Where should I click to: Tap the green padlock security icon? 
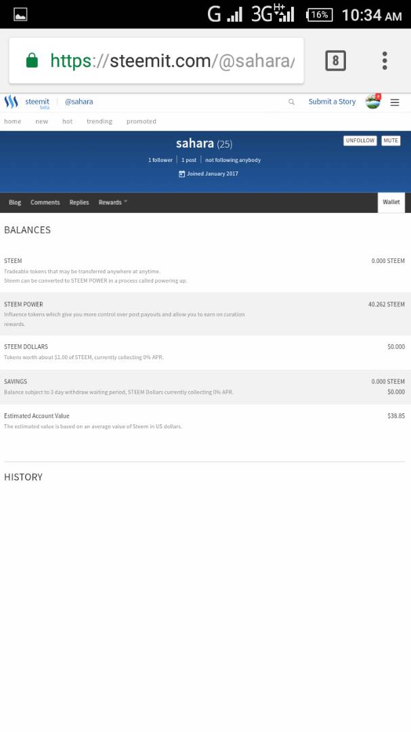click(x=32, y=61)
